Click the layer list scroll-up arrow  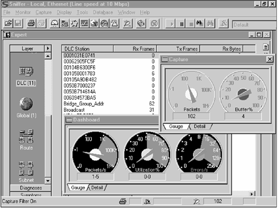pyautogui.click(x=48, y=56)
